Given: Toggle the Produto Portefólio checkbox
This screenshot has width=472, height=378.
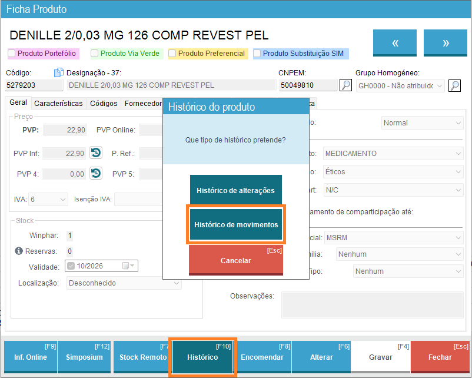Looking at the screenshot, I should [12, 54].
